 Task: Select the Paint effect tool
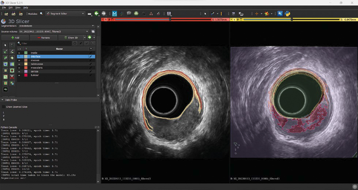tap(5, 52)
